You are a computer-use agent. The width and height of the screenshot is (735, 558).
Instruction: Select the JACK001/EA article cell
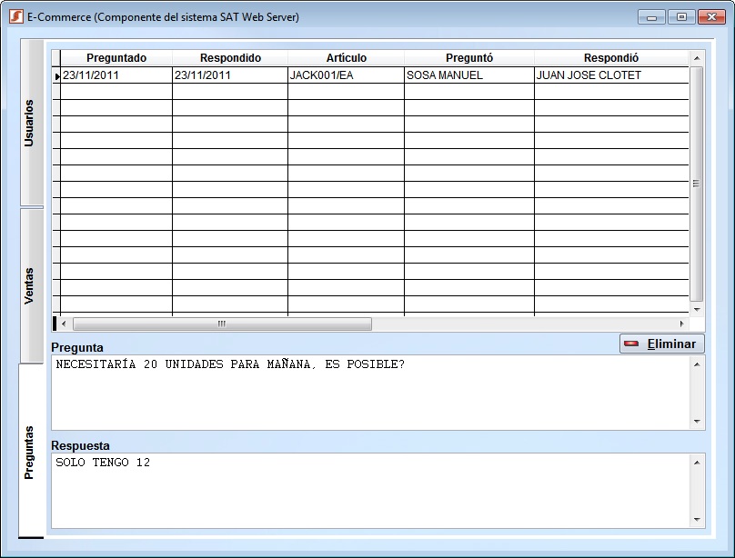pyautogui.click(x=346, y=76)
